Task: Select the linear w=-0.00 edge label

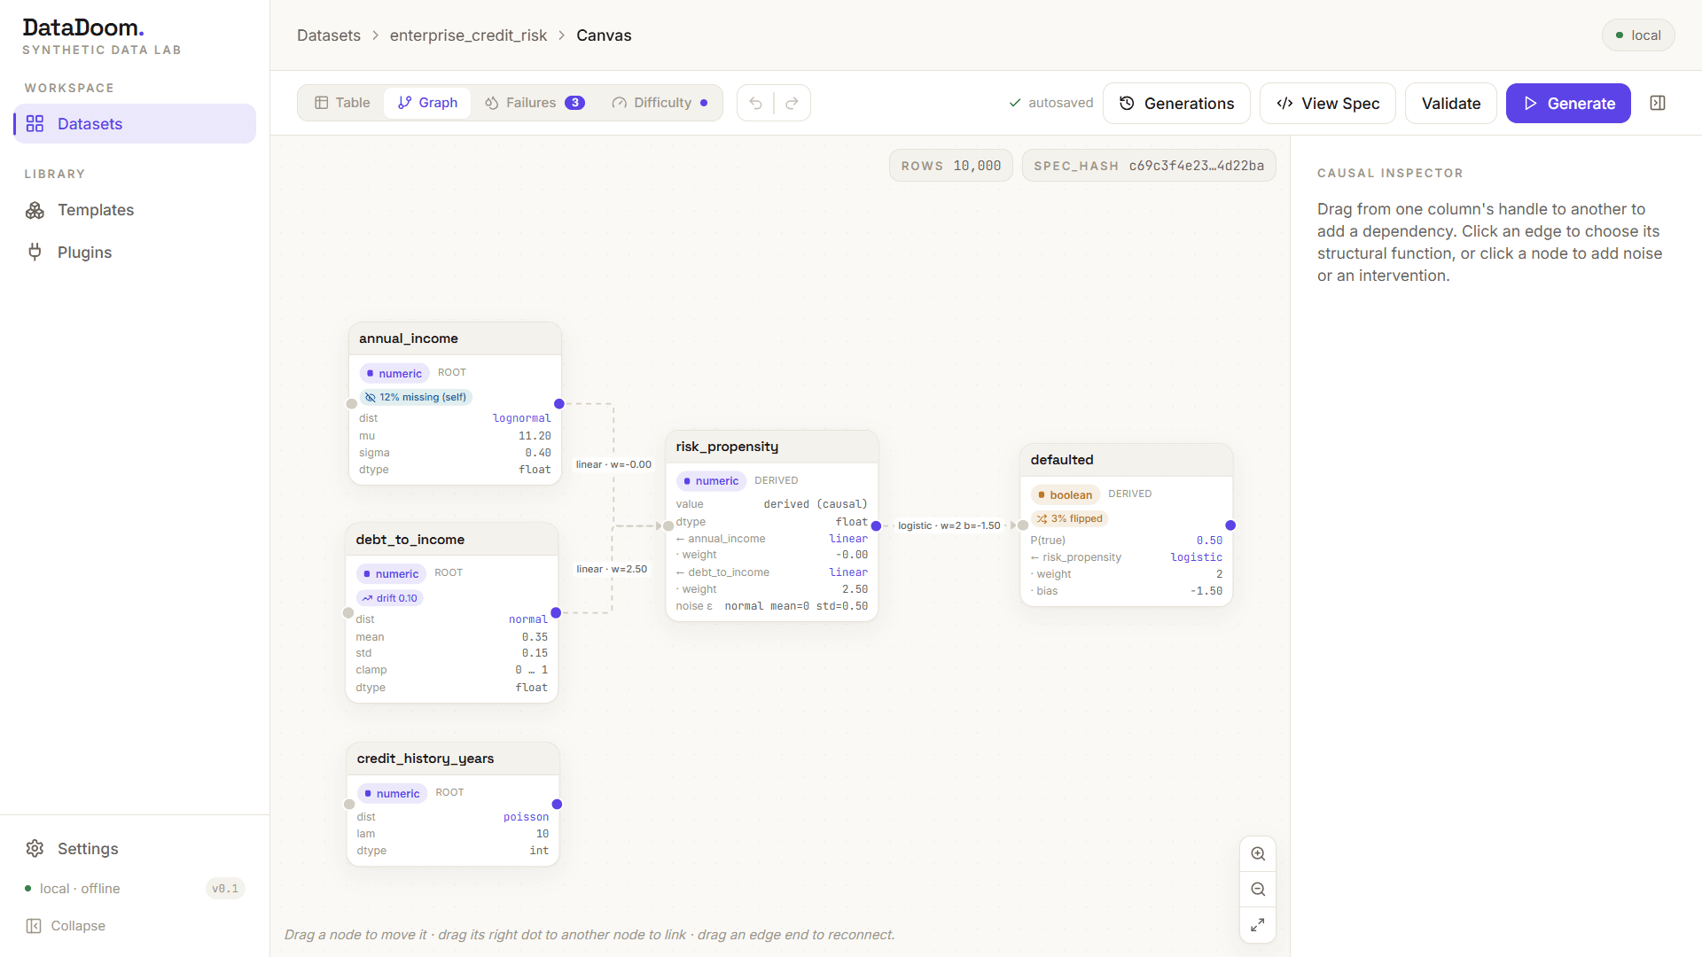Action: (x=613, y=464)
